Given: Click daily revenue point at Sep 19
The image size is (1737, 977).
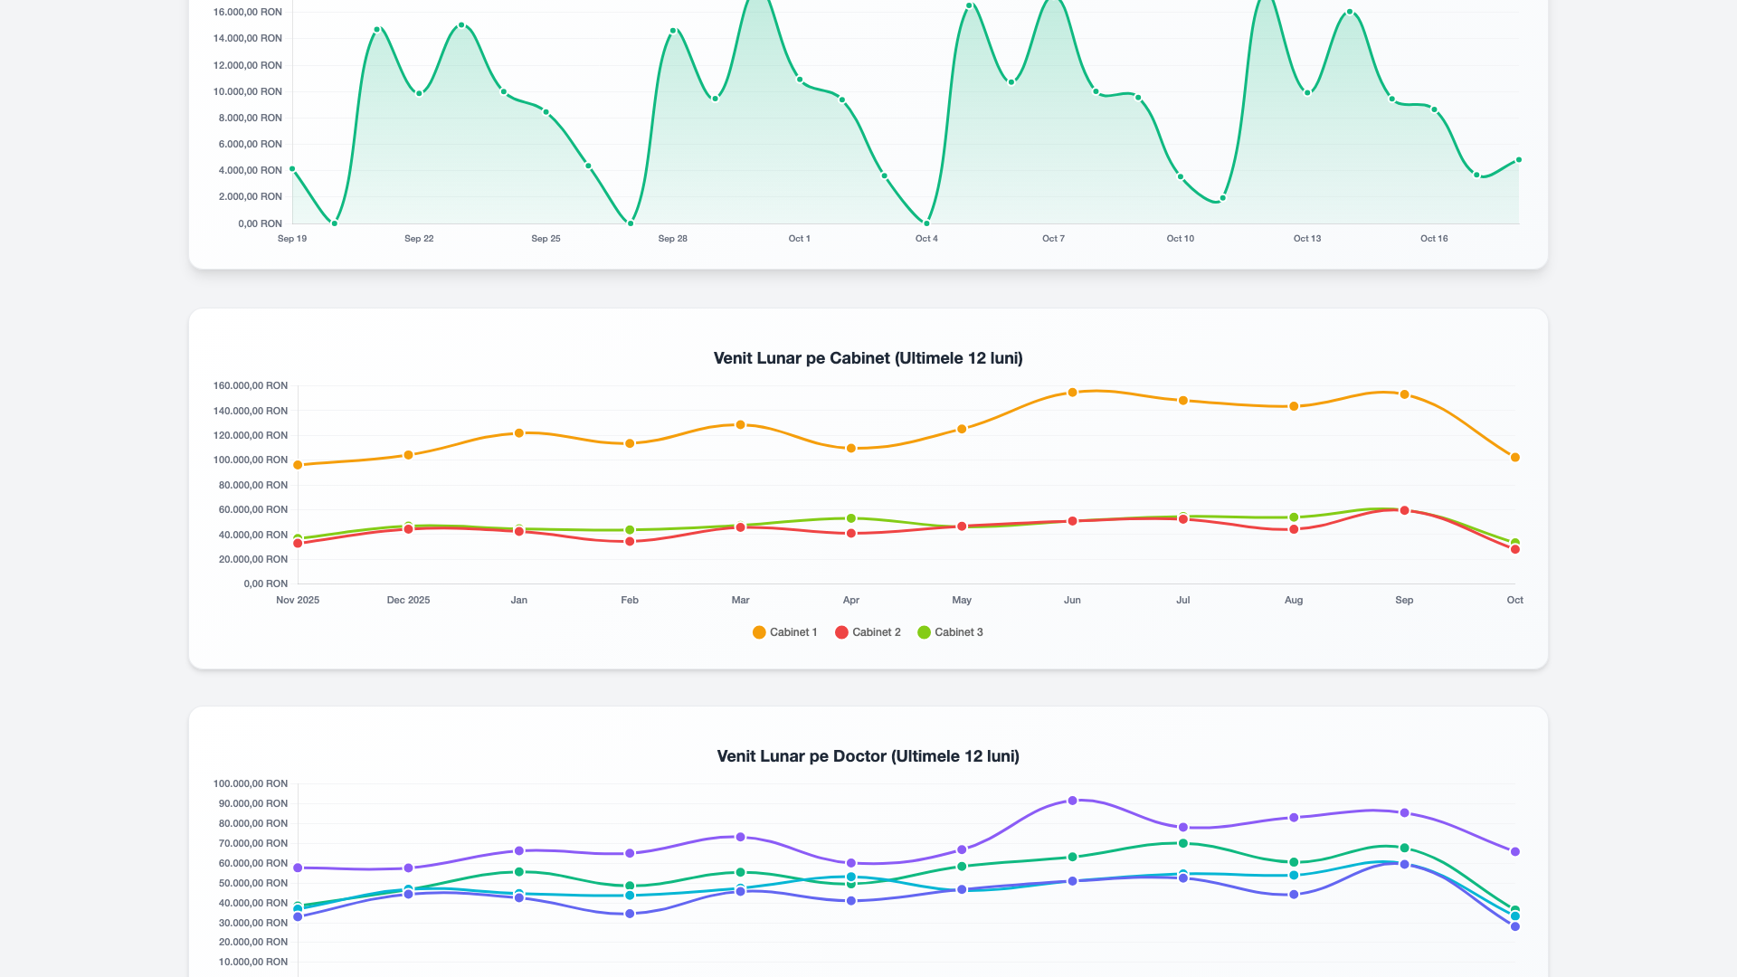Looking at the screenshot, I should click(292, 169).
